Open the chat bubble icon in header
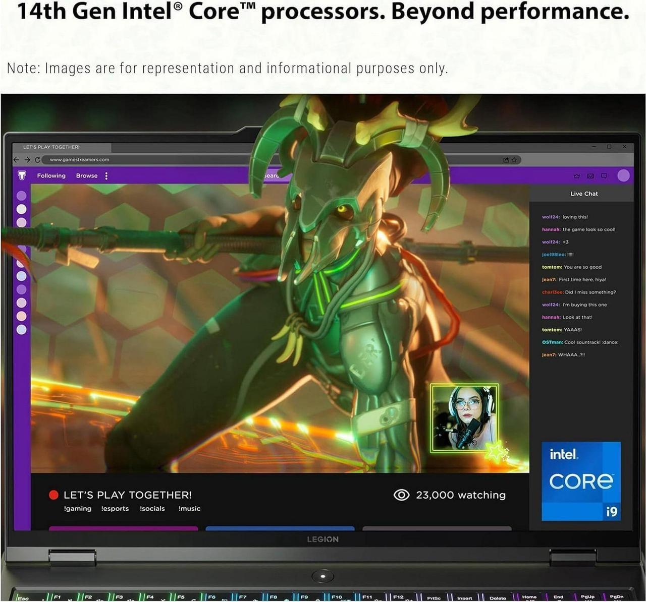This screenshot has width=646, height=602. click(x=604, y=176)
